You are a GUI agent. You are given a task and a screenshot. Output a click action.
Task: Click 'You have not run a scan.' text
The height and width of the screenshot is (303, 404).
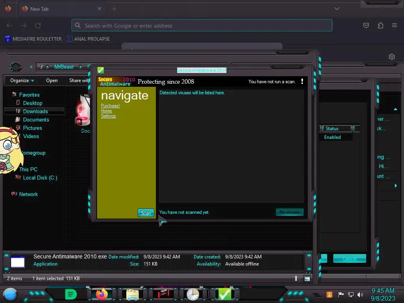point(272,82)
